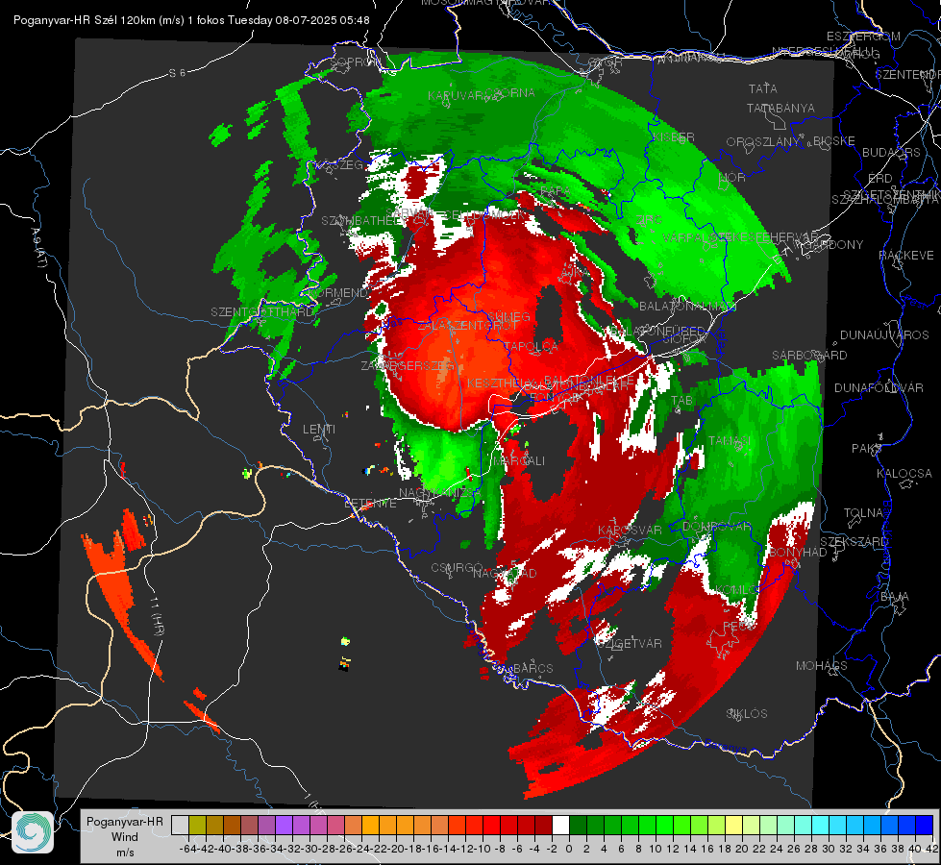Select the yellow swatch in the wind legend
Viewport: 941px width, 865px height.
[734, 825]
